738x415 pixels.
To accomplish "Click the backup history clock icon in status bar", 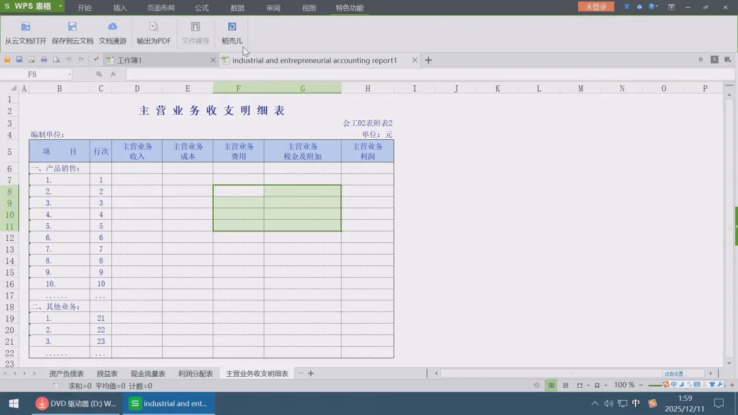I will (x=536, y=386).
